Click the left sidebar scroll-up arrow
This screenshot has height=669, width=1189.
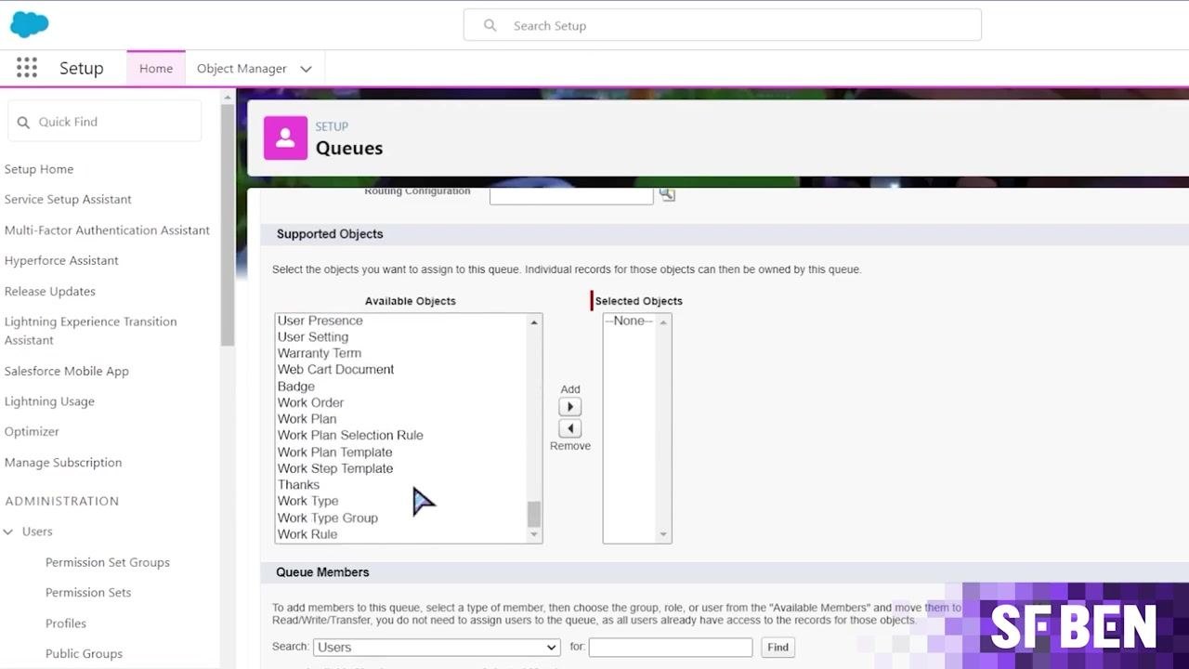[x=228, y=96]
